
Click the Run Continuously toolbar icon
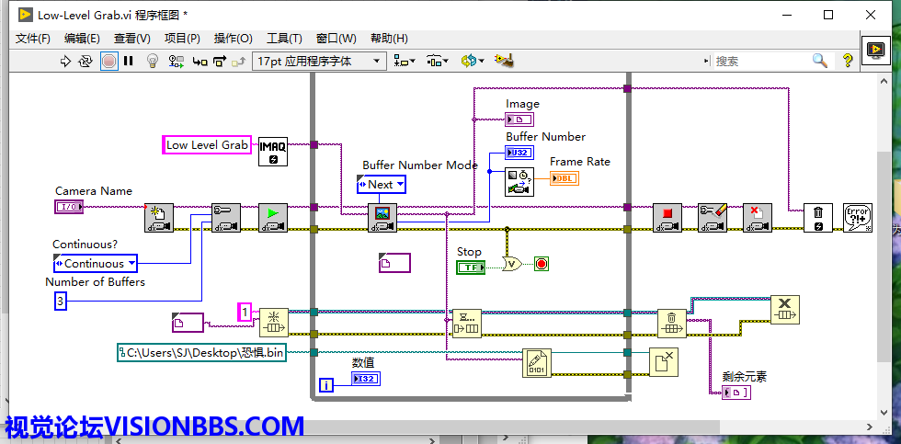tap(86, 61)
